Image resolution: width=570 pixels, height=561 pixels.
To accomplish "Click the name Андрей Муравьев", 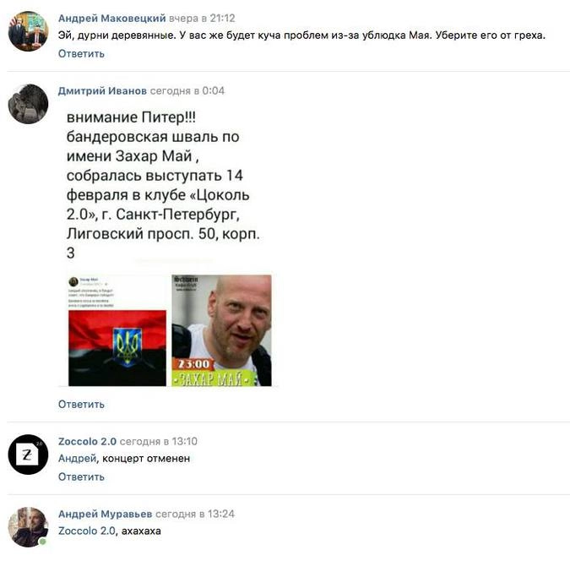I will tap(105, 514).
